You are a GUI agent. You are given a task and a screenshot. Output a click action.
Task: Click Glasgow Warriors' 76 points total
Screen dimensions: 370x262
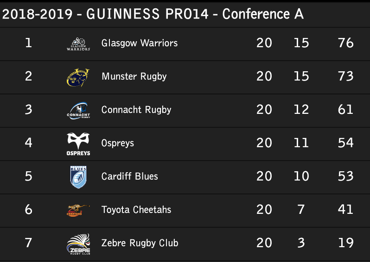point(346,44)
